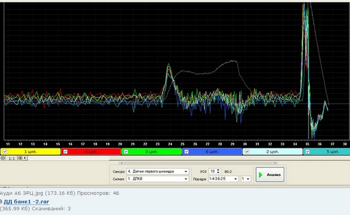Uncheck the 4 цил. checkbox

point(65,152)
